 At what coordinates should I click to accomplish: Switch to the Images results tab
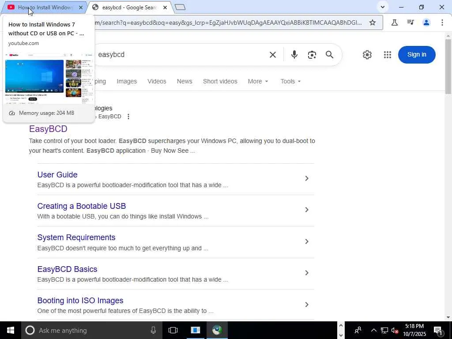(127, 81)
